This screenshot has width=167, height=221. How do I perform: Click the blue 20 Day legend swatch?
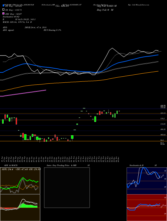coord(3,5)
